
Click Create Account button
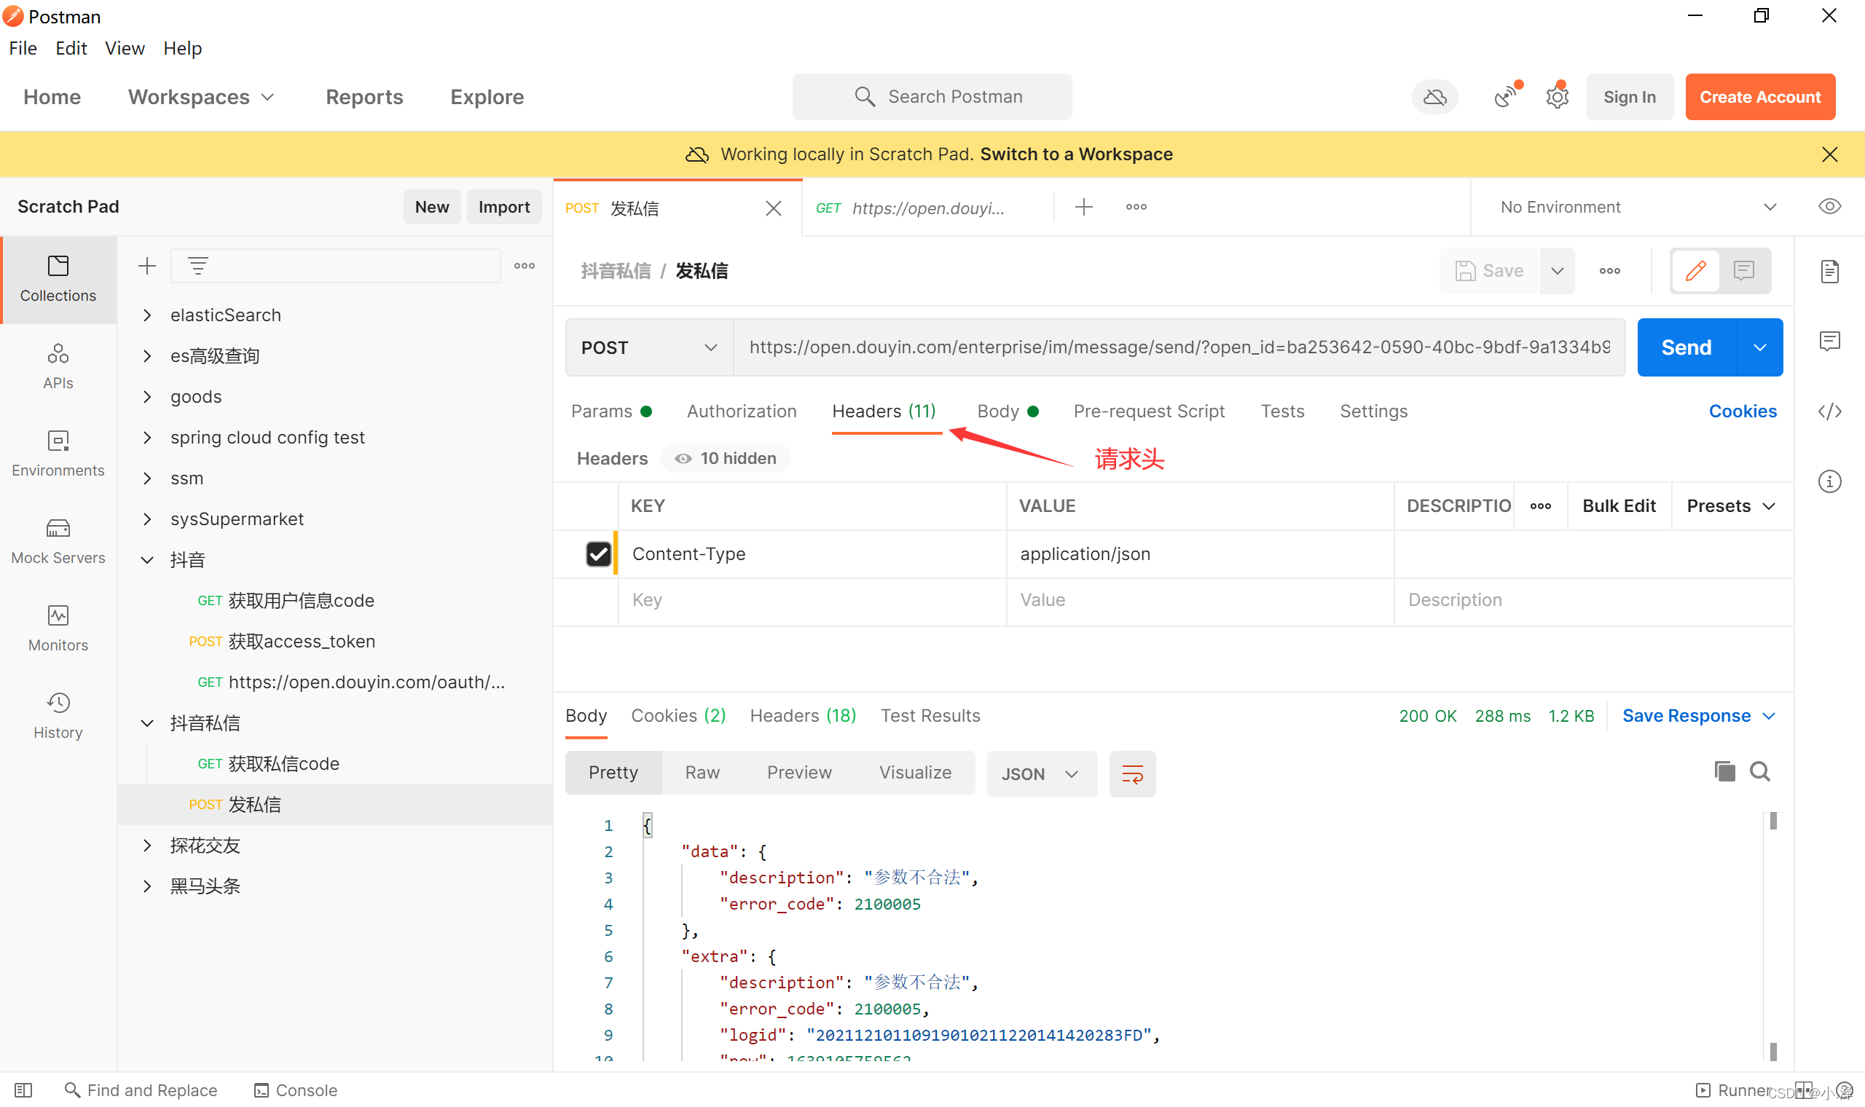(1760, 97)
